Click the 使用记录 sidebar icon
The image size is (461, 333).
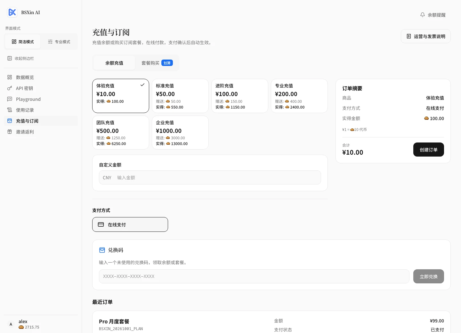tap(10, 110)
